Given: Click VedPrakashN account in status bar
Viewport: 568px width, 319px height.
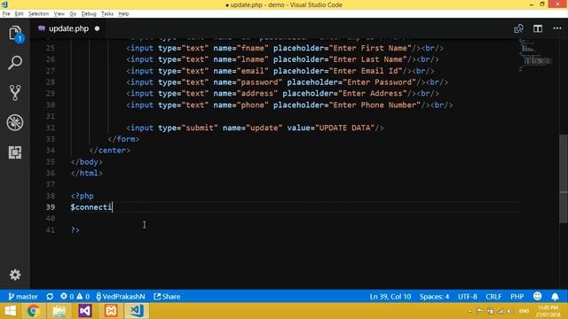Looking at the screenshot, I should 121,297.
